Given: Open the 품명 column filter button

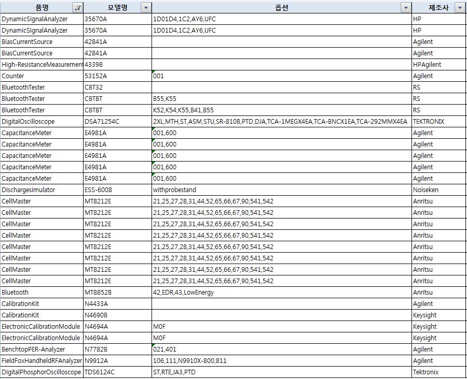Looking at the screenshot, I should (78, 8).
